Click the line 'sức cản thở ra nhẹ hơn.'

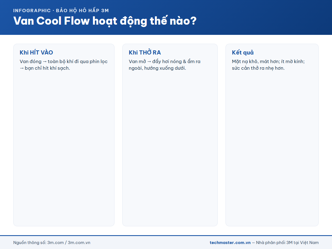click(x=258, y=68)
